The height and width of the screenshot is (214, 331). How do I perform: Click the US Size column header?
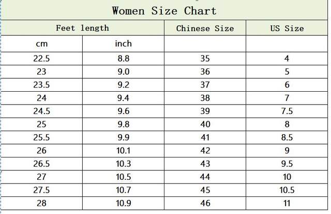287,28
